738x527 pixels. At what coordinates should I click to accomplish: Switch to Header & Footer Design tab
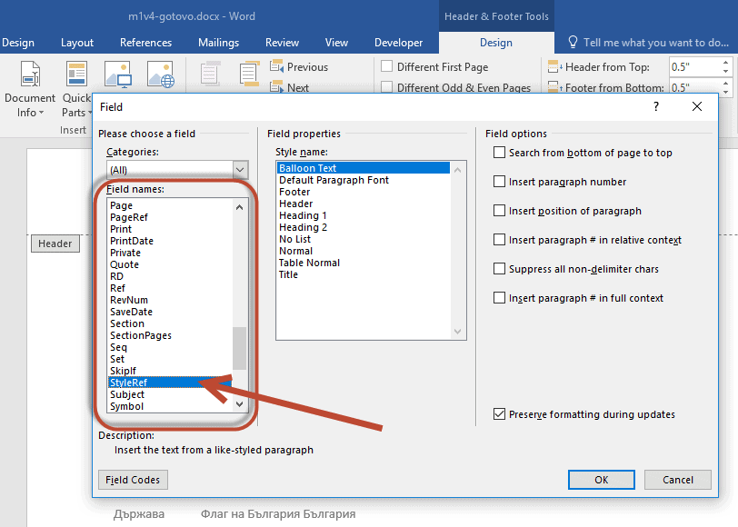point(496,43)
